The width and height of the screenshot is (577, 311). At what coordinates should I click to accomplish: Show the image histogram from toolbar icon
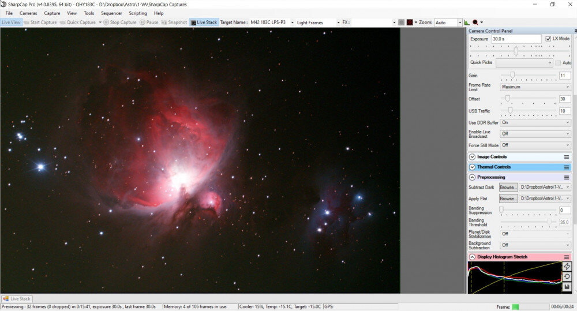(x=467, y=23)
